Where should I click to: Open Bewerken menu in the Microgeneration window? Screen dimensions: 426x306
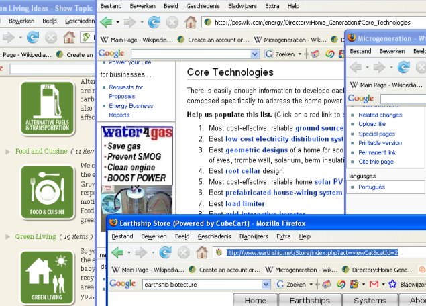[392, 51]
